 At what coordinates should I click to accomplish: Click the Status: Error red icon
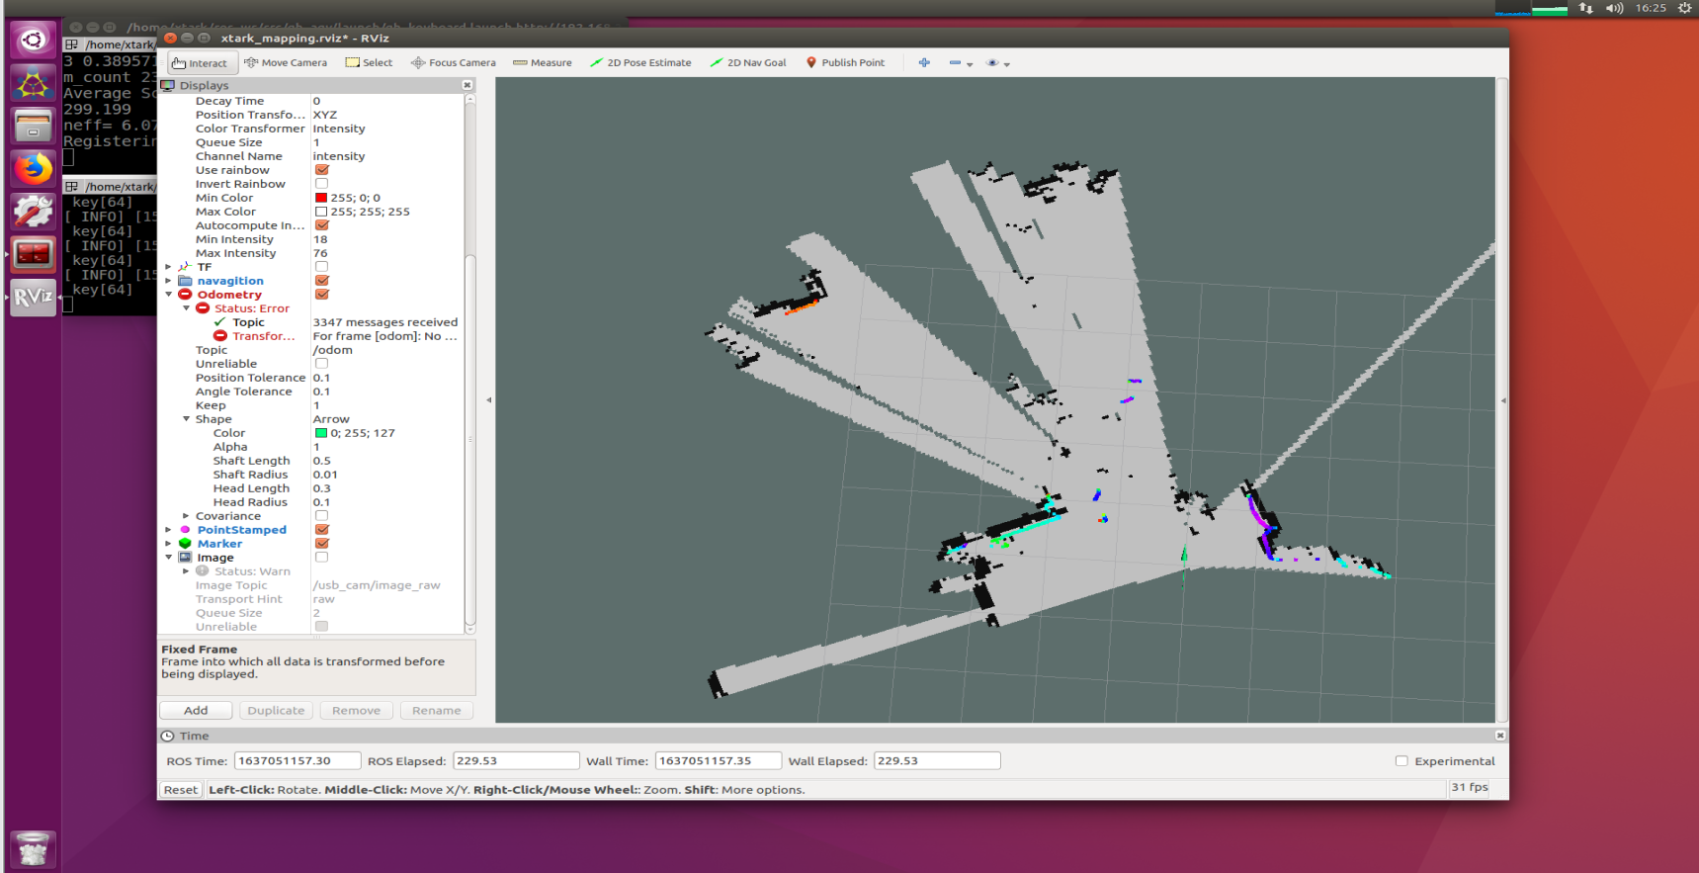pos(203,308)
